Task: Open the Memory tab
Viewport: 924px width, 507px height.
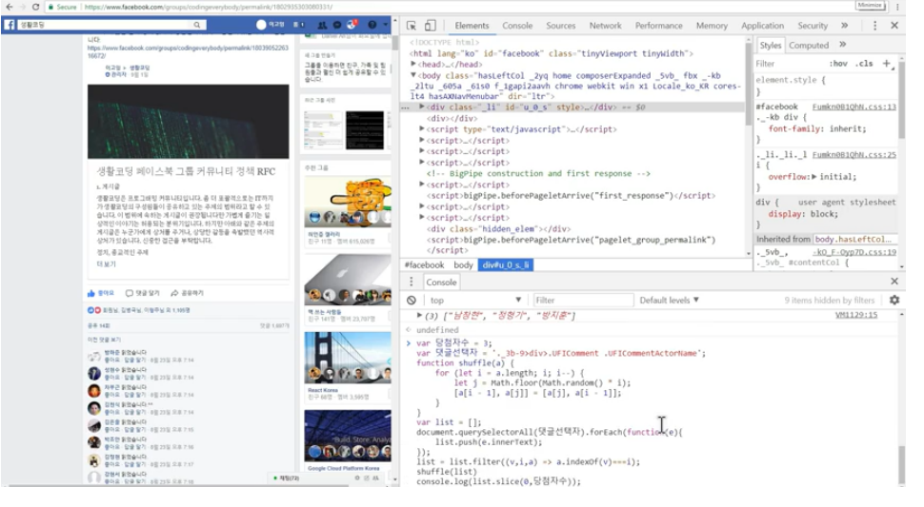Action: click(712, 26)
